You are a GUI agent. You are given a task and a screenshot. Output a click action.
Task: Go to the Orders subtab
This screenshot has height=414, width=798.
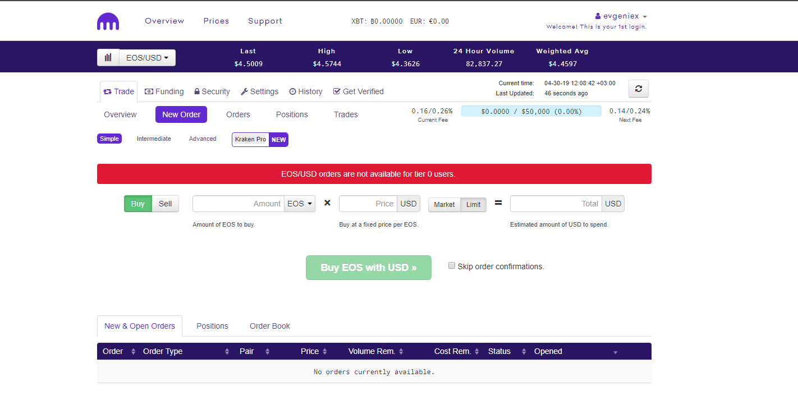point(238,114)
